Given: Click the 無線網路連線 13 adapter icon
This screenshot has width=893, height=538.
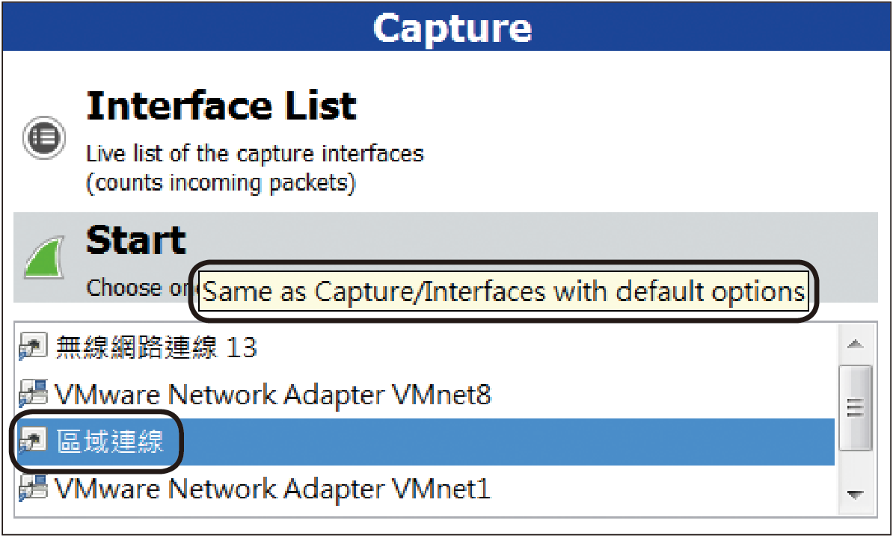Looking at the screenshot, I should [32, 347].
